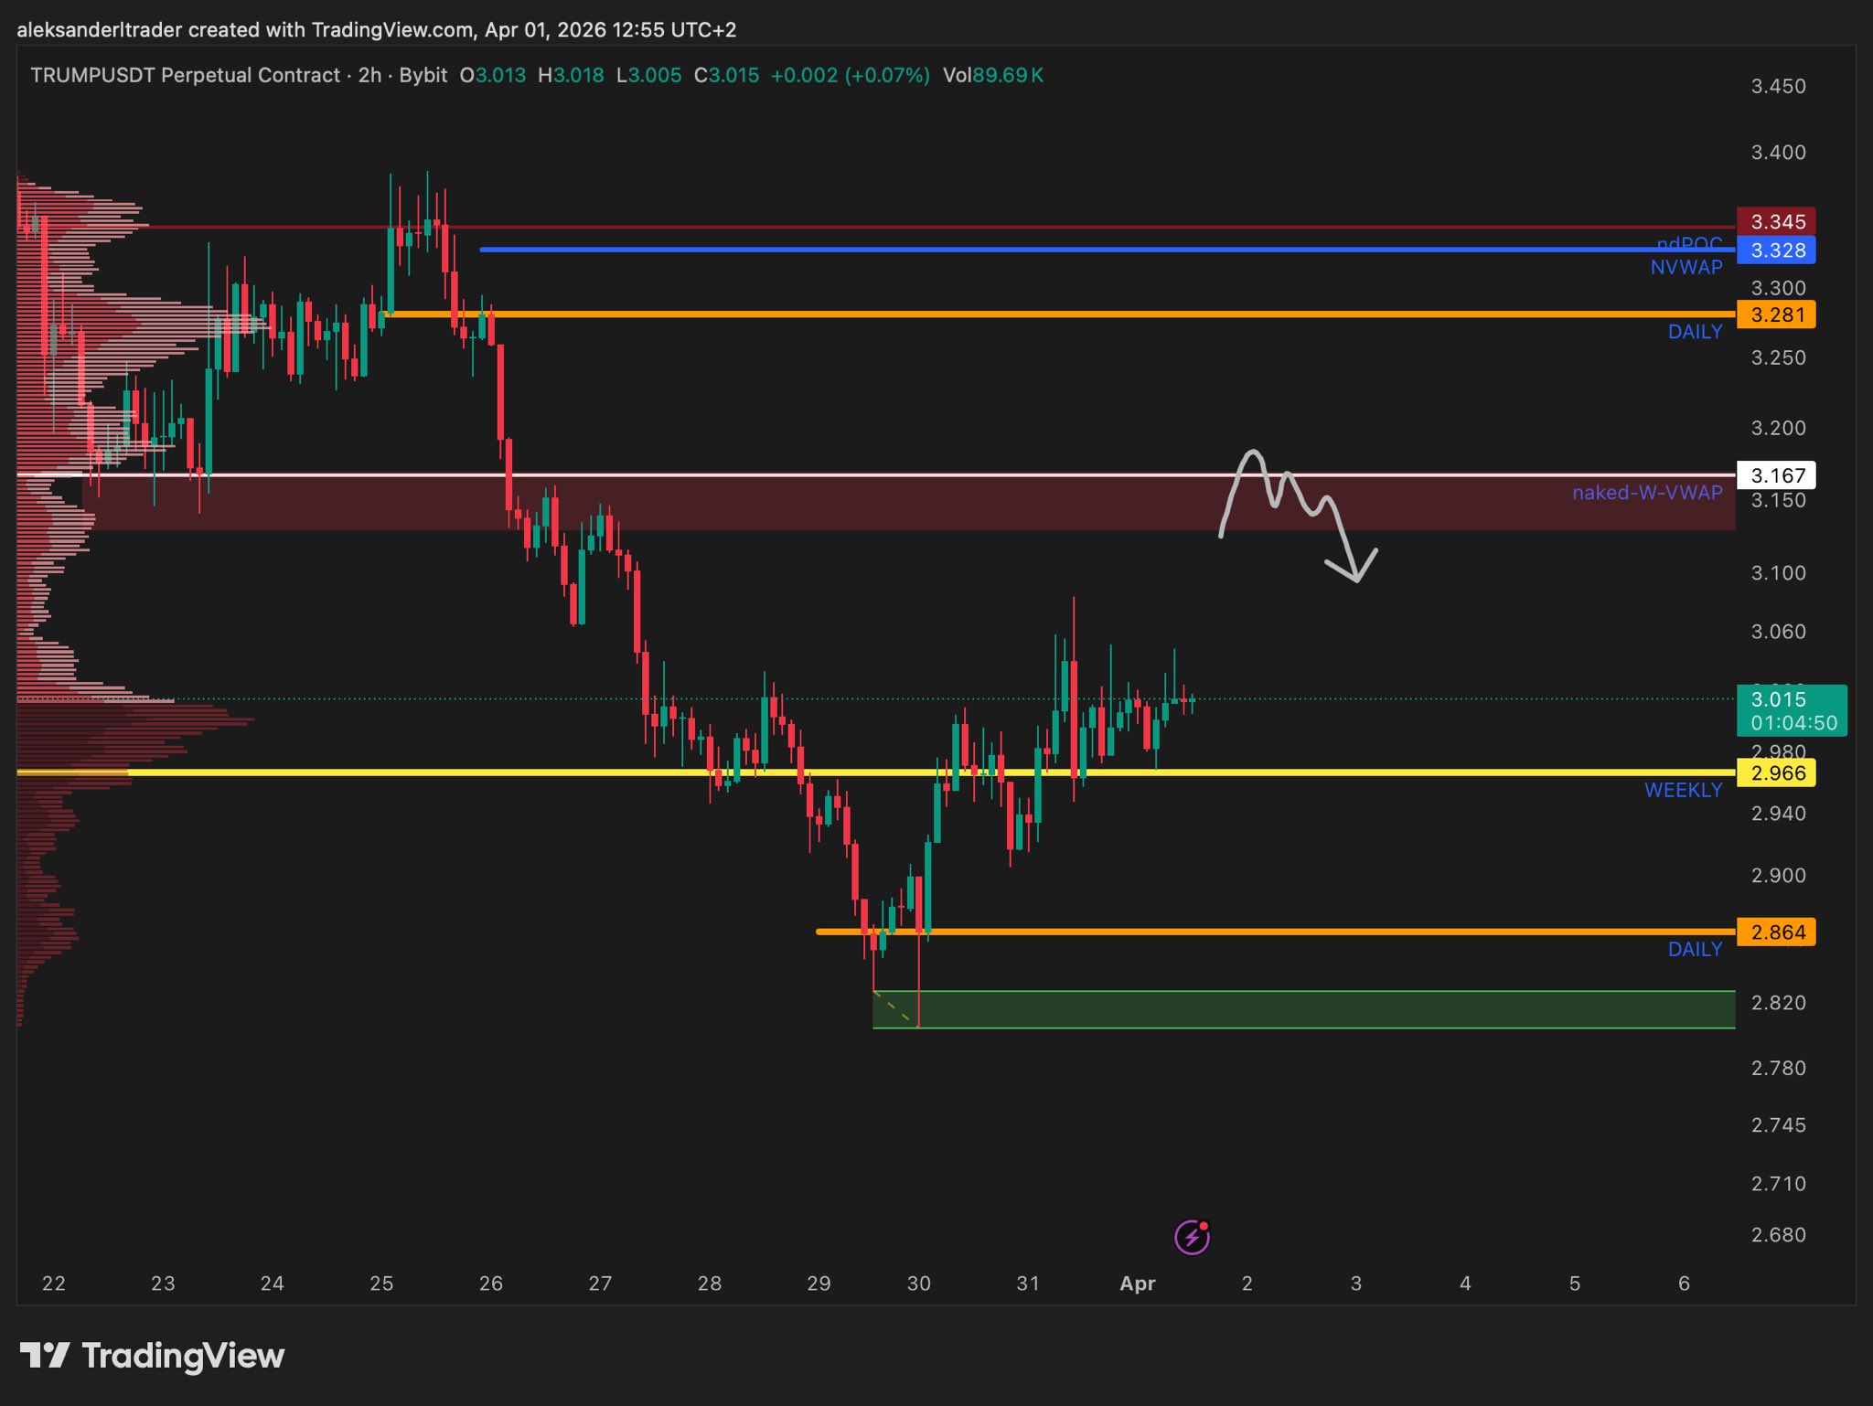Click the TRUMPUSDT Perpetual Contract symbol title
This screenshot has height=1406, width=1873.
[185, 75]
